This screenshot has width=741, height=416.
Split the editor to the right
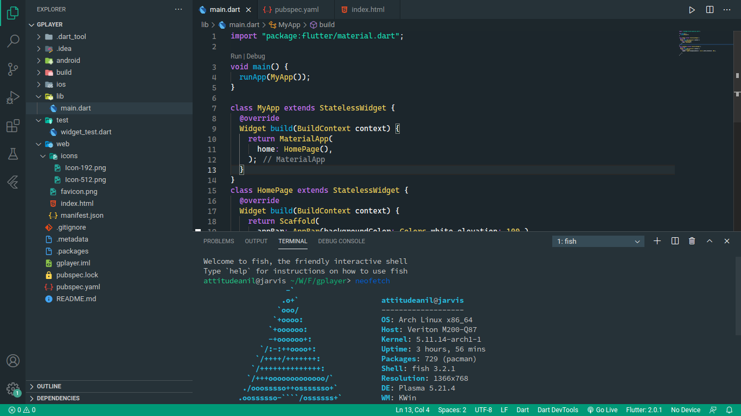710,10
